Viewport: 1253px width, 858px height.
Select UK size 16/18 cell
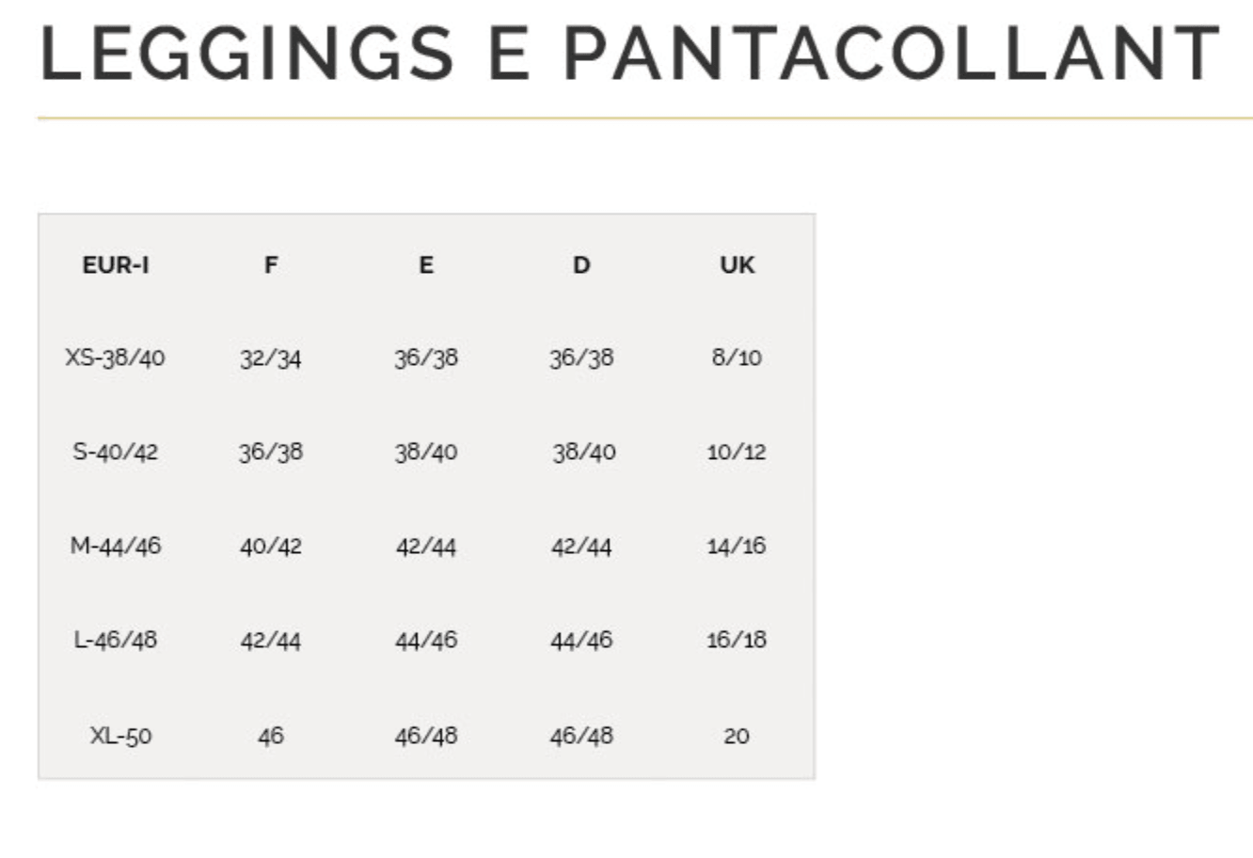pos(737,640)
